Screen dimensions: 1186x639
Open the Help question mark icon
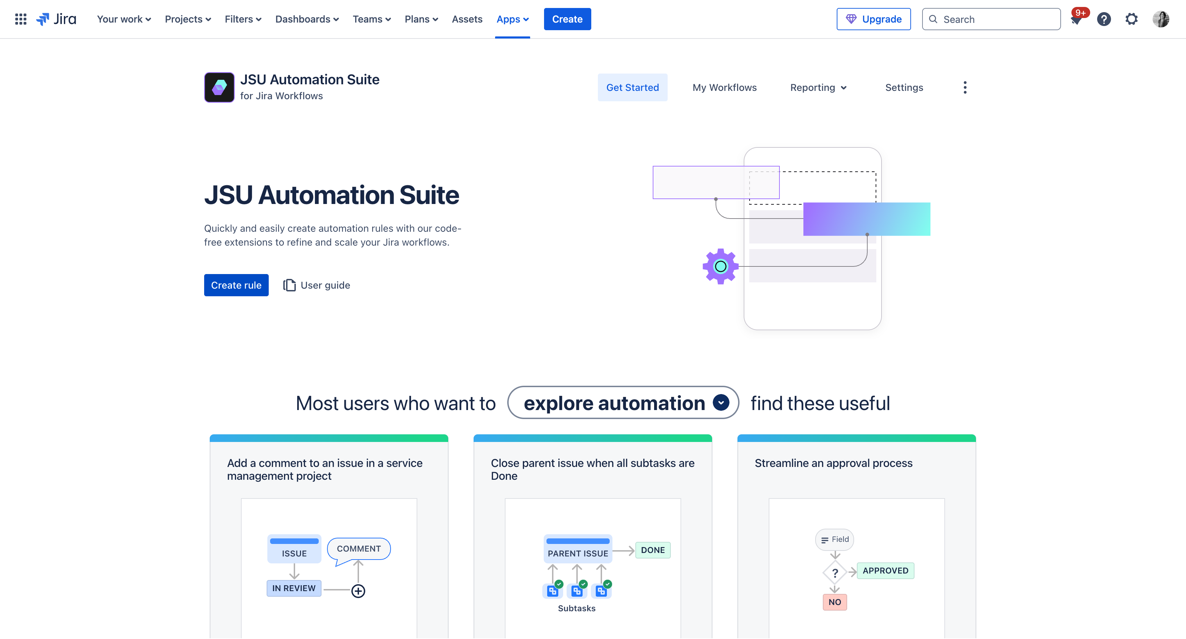click(x=1104, y=19)
